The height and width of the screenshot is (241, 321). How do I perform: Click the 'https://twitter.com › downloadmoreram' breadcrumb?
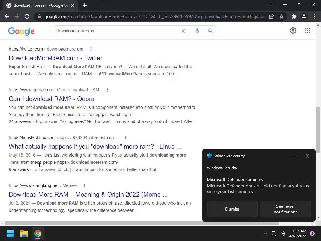(46, 49)
